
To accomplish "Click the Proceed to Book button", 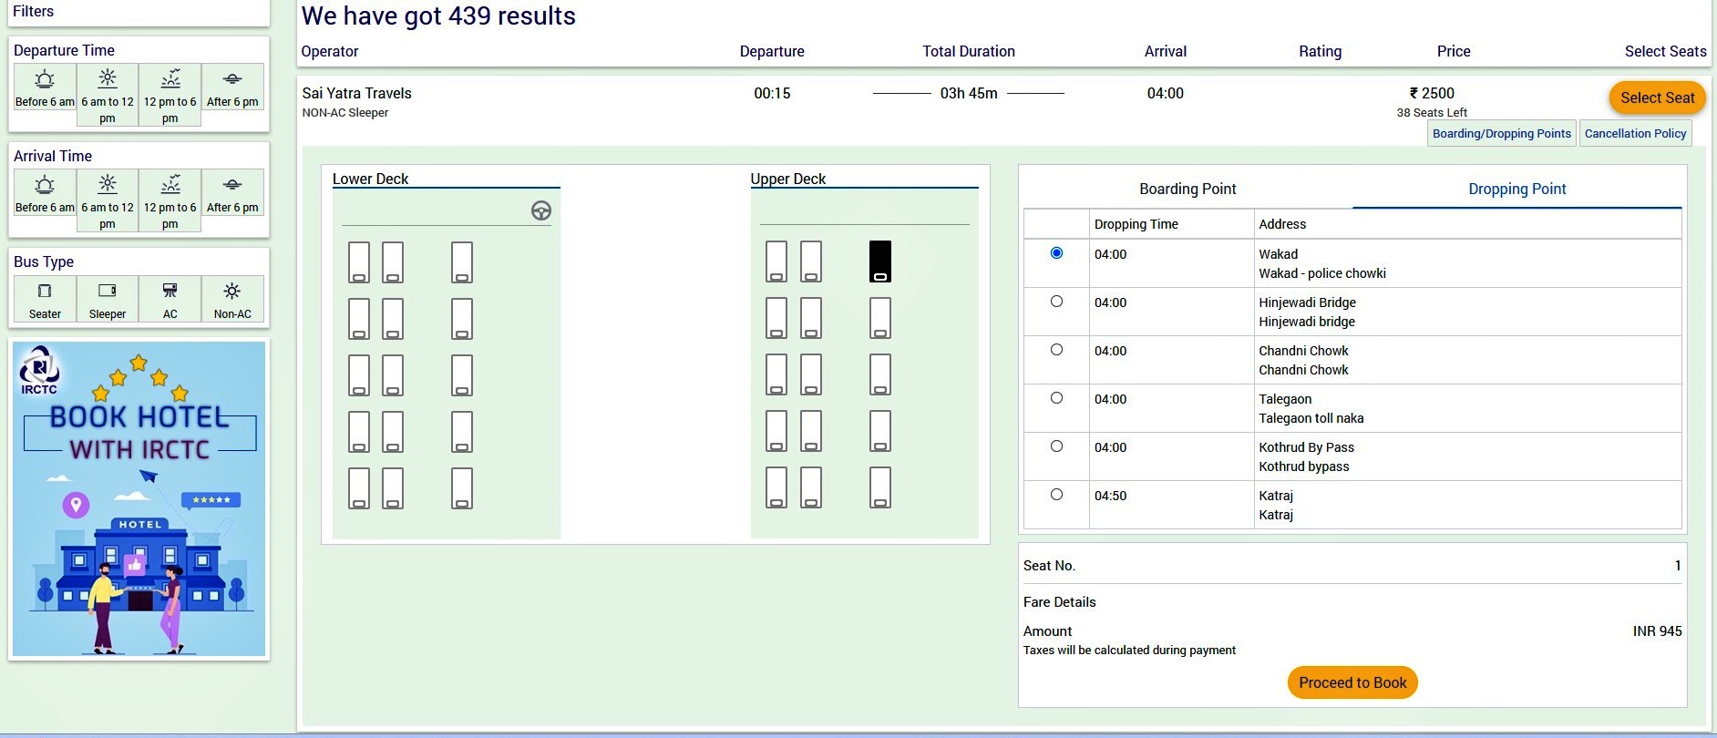I will 1352,682.
